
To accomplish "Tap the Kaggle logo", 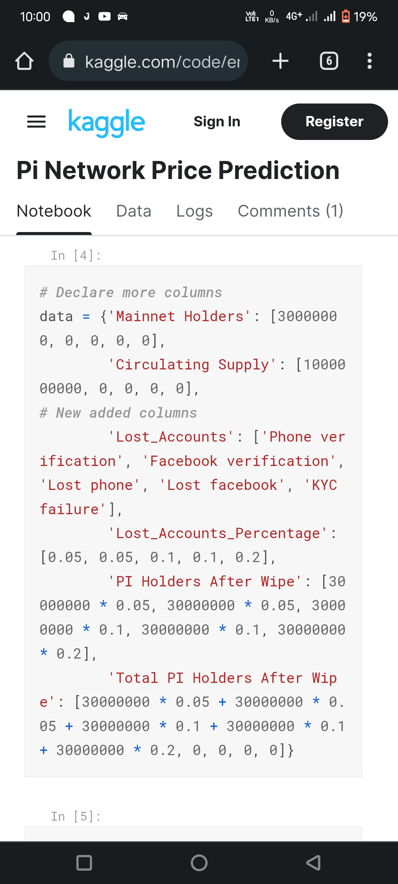I will coord(107,123).
